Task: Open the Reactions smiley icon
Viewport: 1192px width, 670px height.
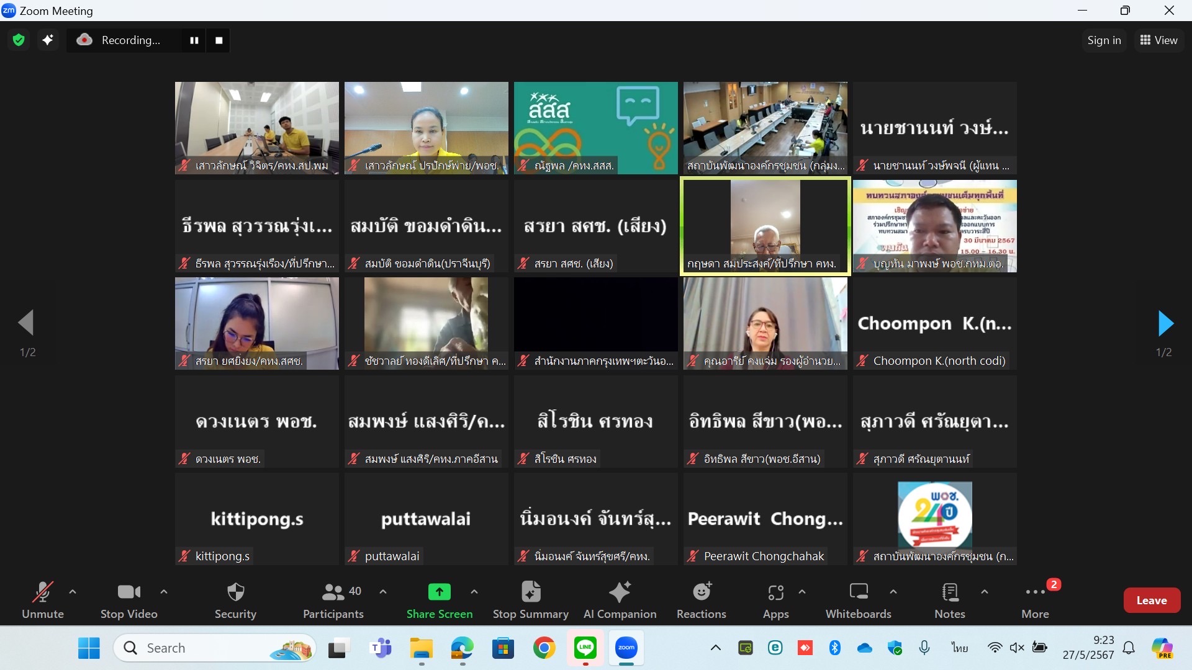Action: pos(702,592)
